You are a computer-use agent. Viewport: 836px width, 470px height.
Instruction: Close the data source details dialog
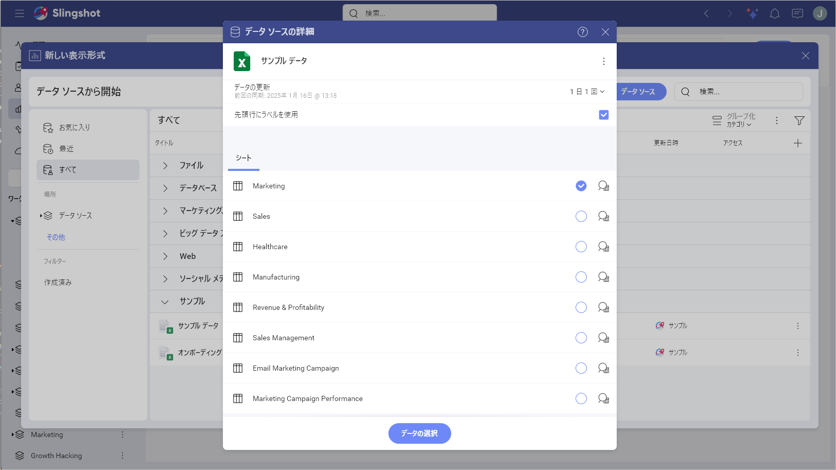coord(605,32)
